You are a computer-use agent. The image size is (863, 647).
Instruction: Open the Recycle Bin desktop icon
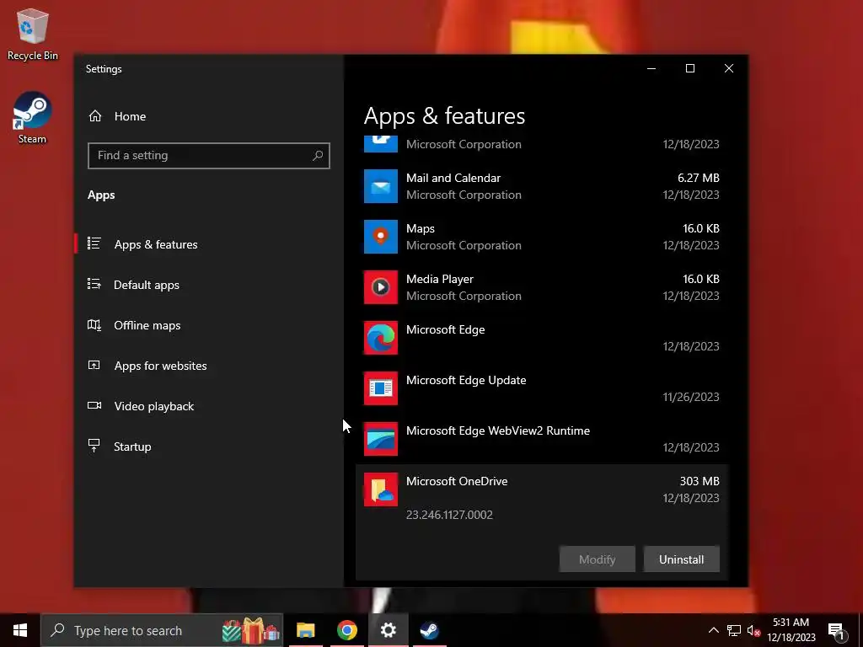[x=32, y=35]
